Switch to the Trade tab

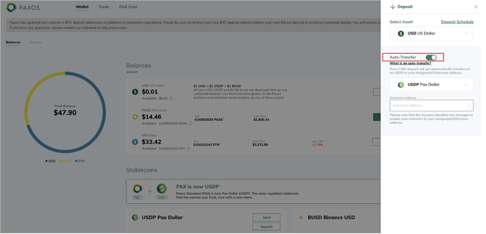pos(104,7)
